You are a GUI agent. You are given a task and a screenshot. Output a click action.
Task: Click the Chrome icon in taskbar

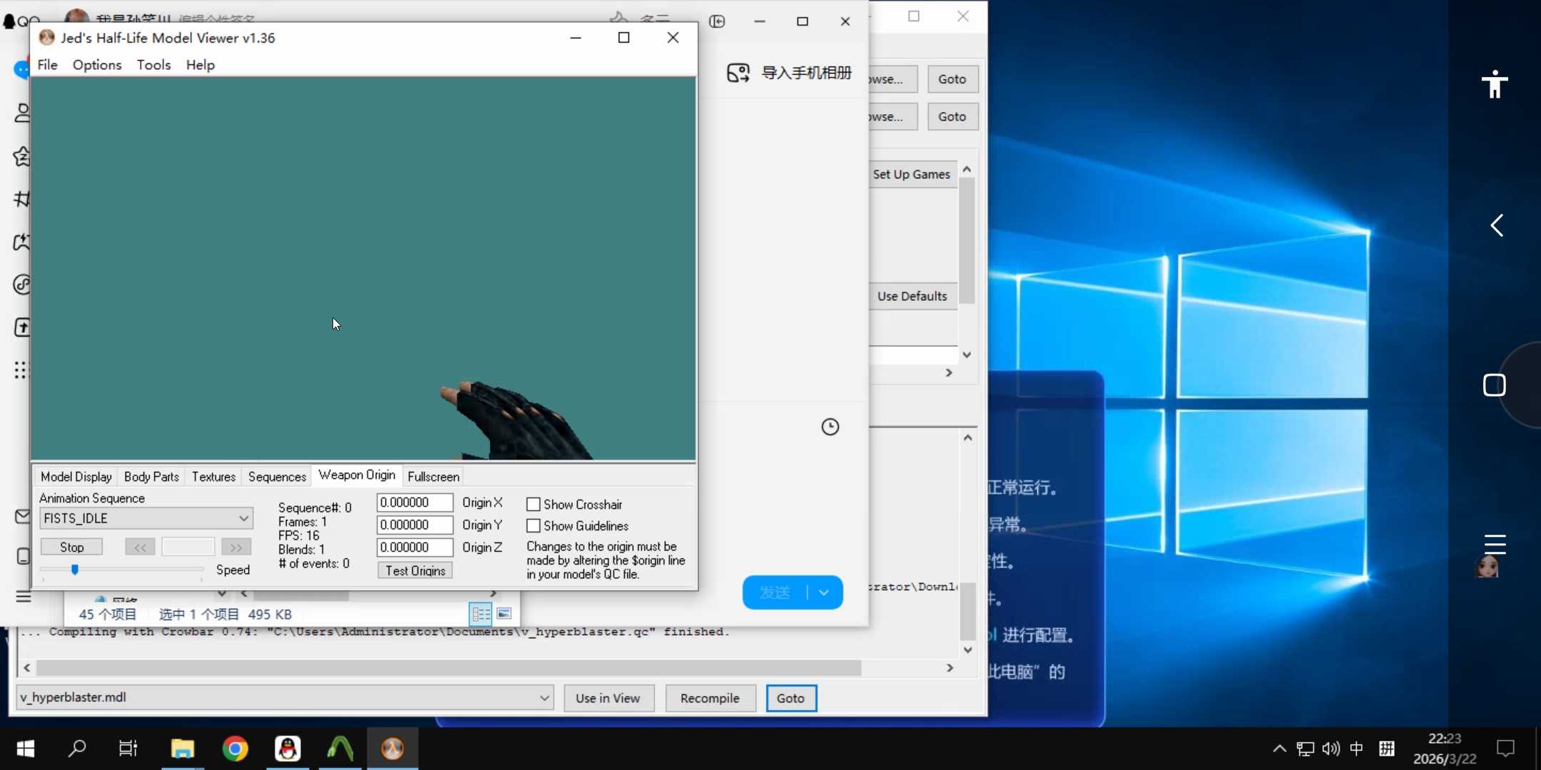point(235,749)
